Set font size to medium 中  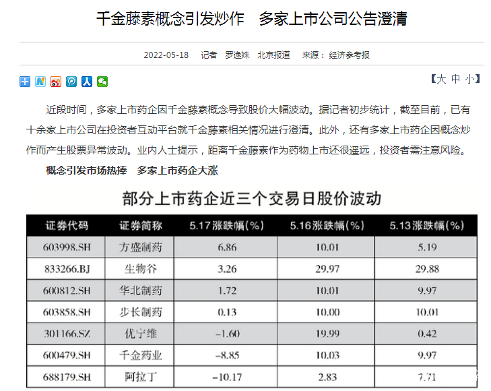click(x=455, y=79)
